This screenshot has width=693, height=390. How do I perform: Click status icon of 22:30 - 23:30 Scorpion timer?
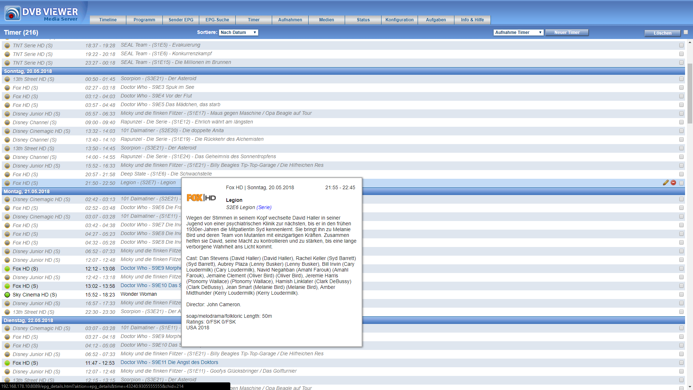point(7,312)
